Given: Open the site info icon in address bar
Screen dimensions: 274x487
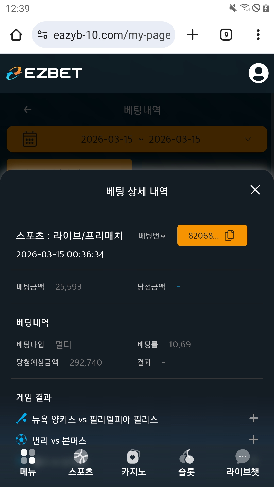Looking at the screenshot, I should click(42, 35).
